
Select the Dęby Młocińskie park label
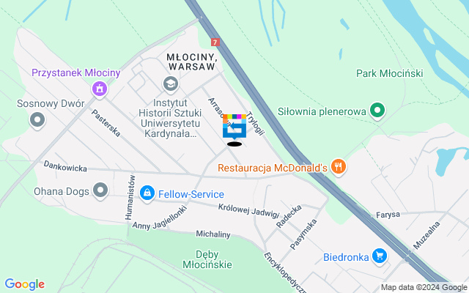207,259
